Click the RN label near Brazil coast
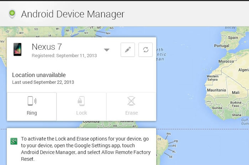This screenshot has width=249, height=165. pyautogui.click(x=168, y=134)
